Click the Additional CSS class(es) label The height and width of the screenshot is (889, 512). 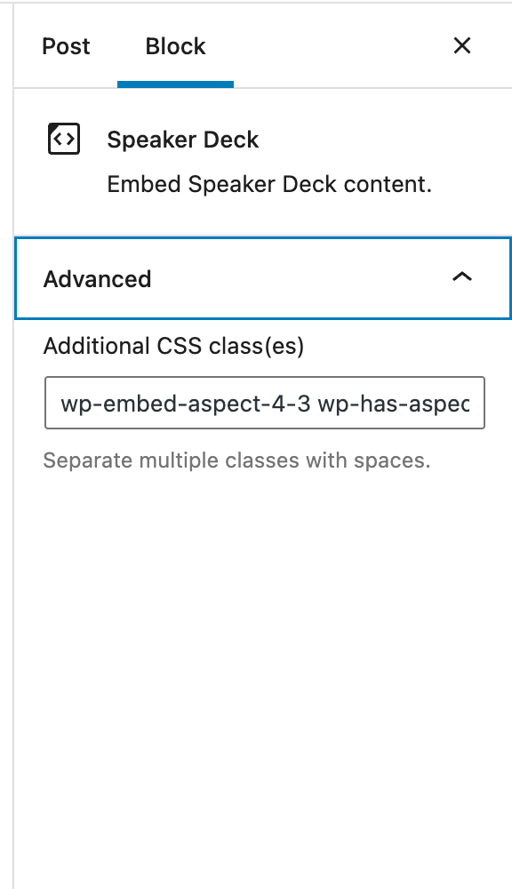[x=173, y=346]
